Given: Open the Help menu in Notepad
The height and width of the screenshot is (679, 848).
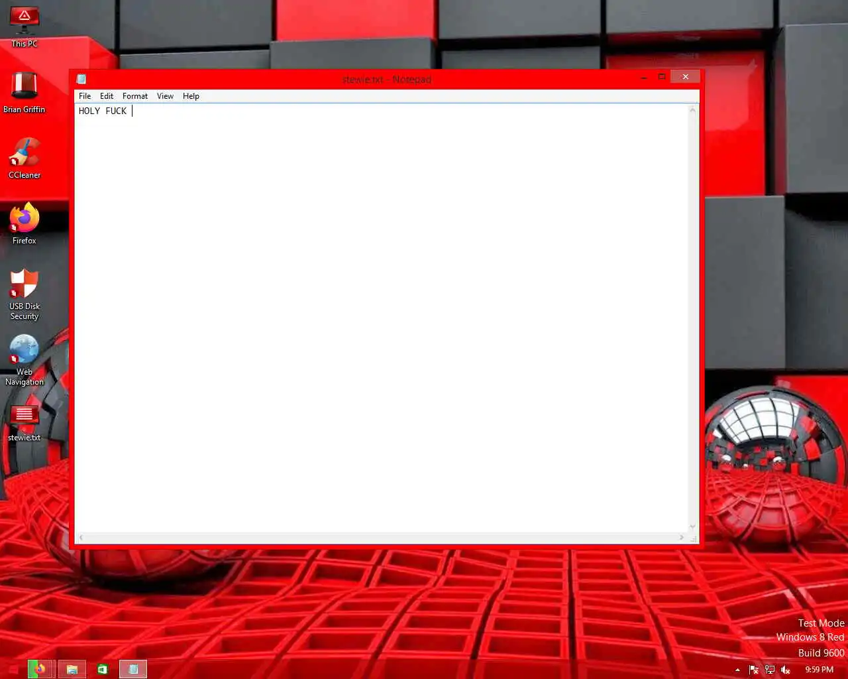Looking at the screenshot, I should [191, 96].
